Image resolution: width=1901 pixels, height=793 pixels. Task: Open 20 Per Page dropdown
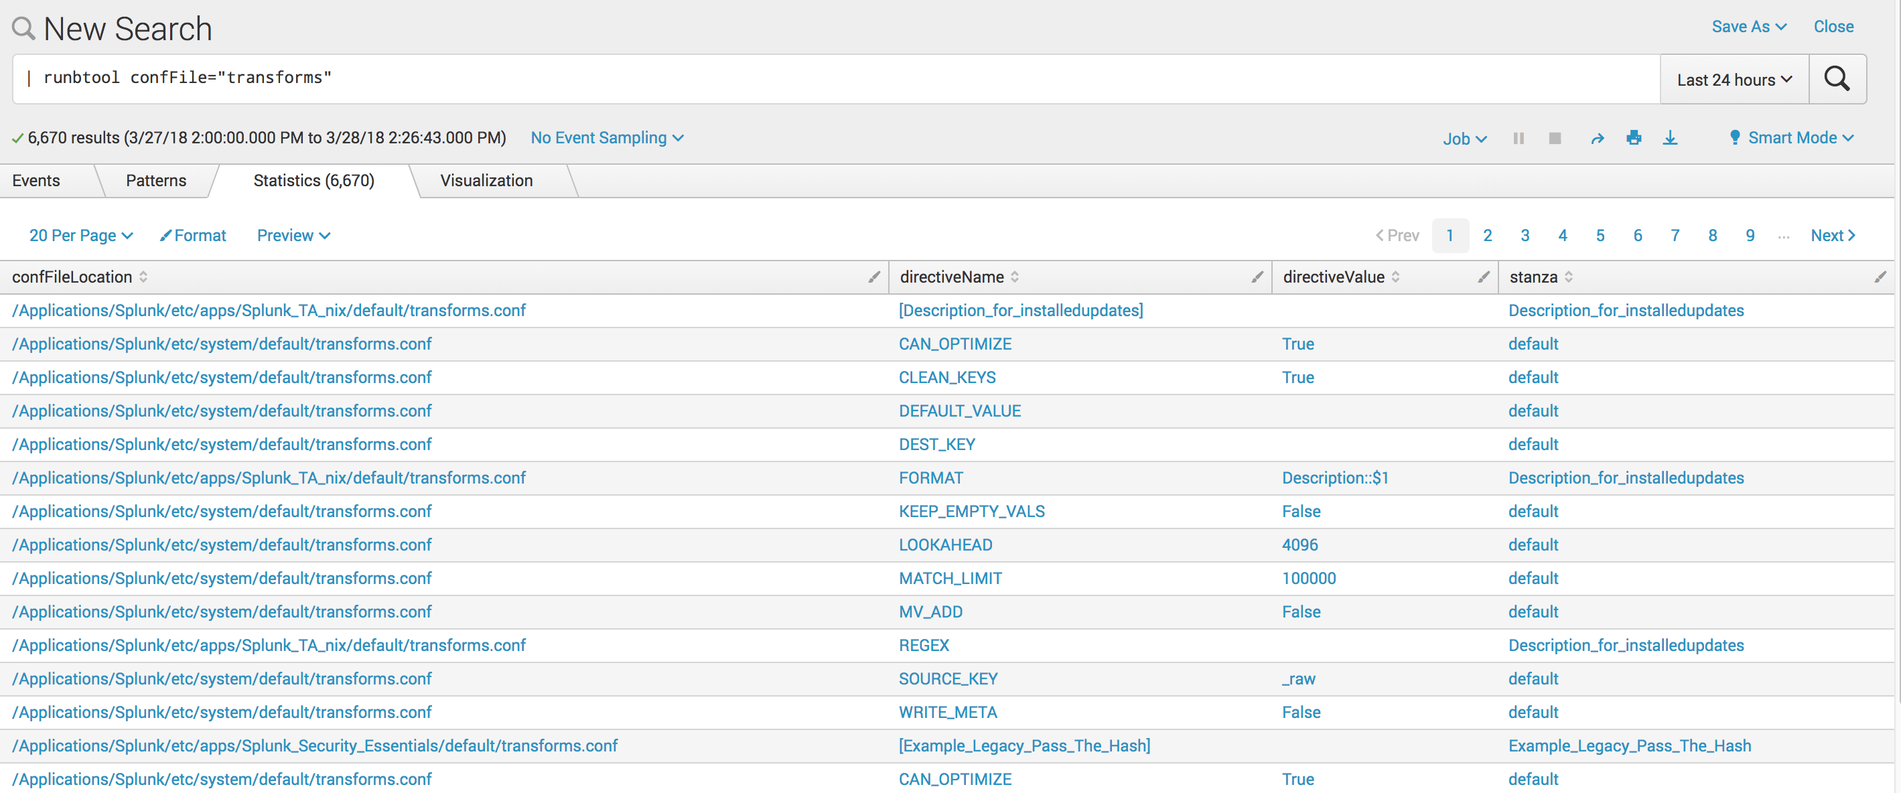click(x=80, y=235)
